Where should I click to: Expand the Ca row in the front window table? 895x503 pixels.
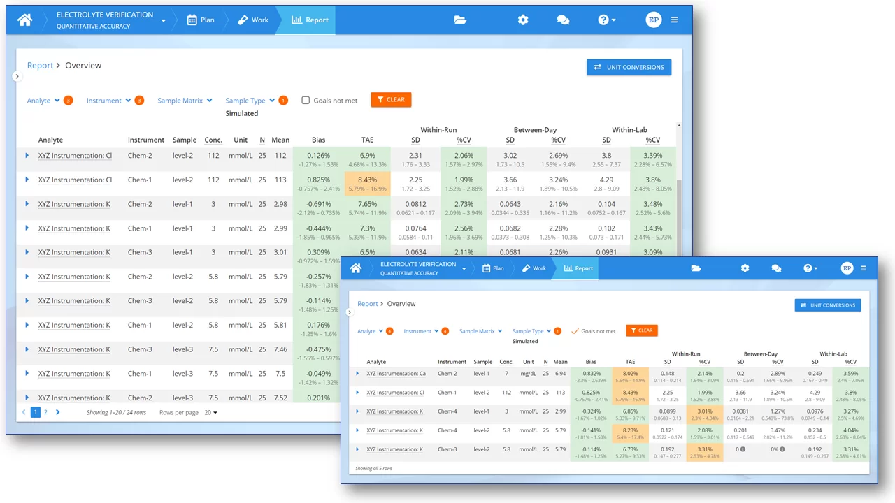pyautogui.click(x=357, y=374)
